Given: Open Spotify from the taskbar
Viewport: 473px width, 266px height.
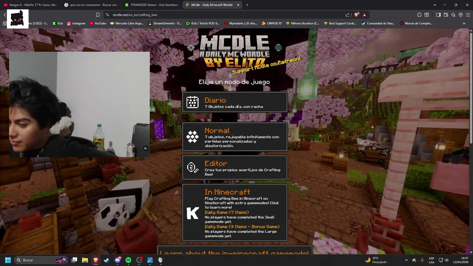Looking at the screenshot, I should [x=128, y=260].
